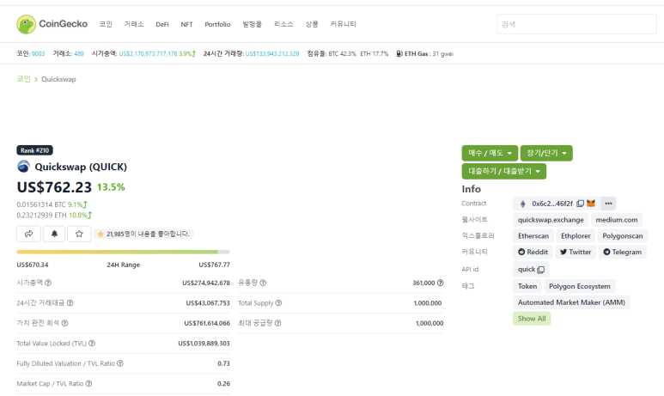
Task: Open the 커뮤니티 navigation menu
Action: [344, 24]
